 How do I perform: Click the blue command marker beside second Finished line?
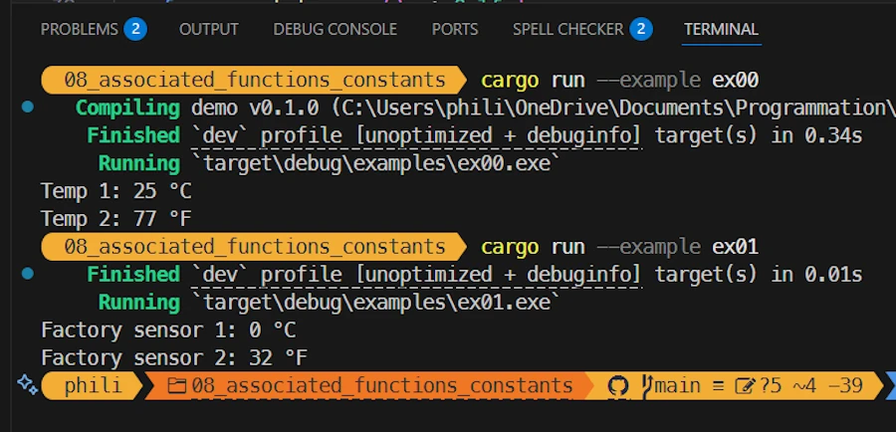tap(27, 274)
